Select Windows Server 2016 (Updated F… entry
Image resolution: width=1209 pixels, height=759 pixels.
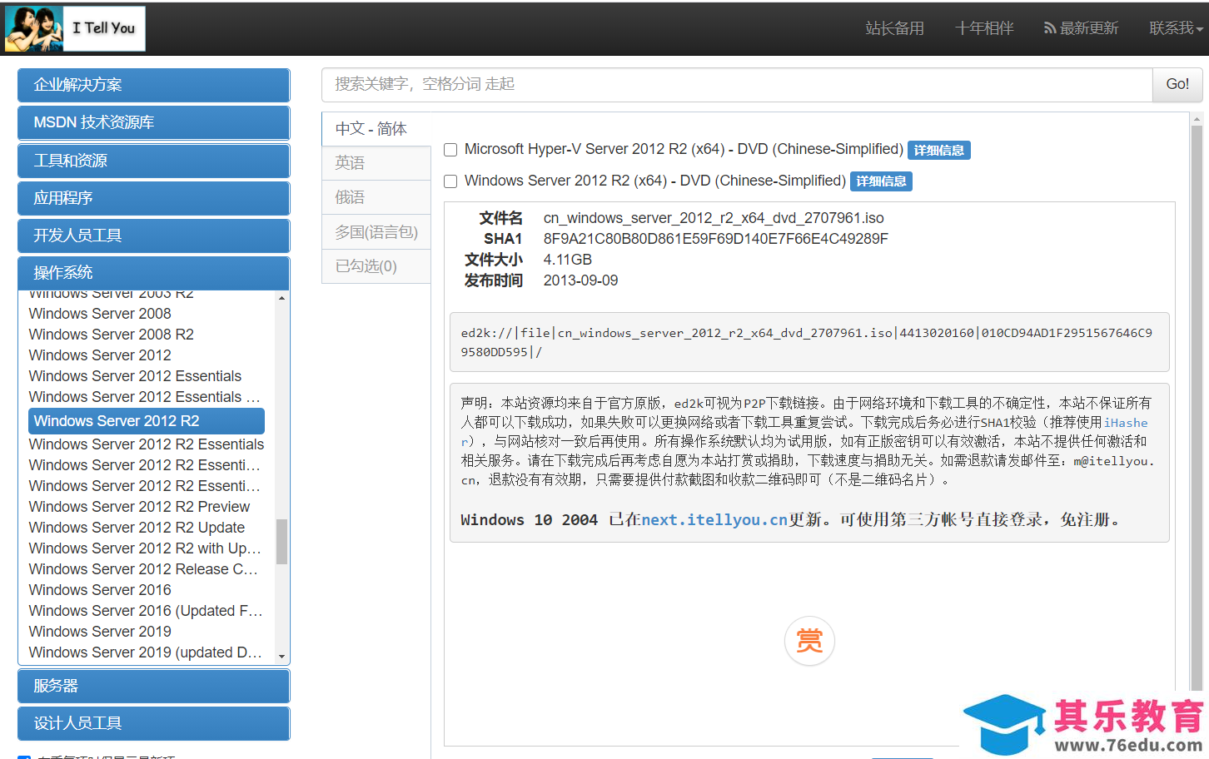(146, 611)
